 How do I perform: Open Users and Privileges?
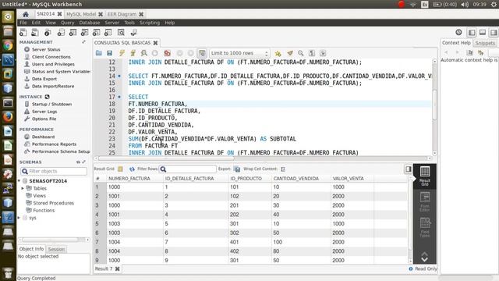coord(53,64)
